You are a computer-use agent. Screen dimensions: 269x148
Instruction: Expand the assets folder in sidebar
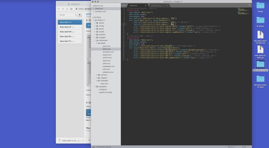tap(95, 23)
